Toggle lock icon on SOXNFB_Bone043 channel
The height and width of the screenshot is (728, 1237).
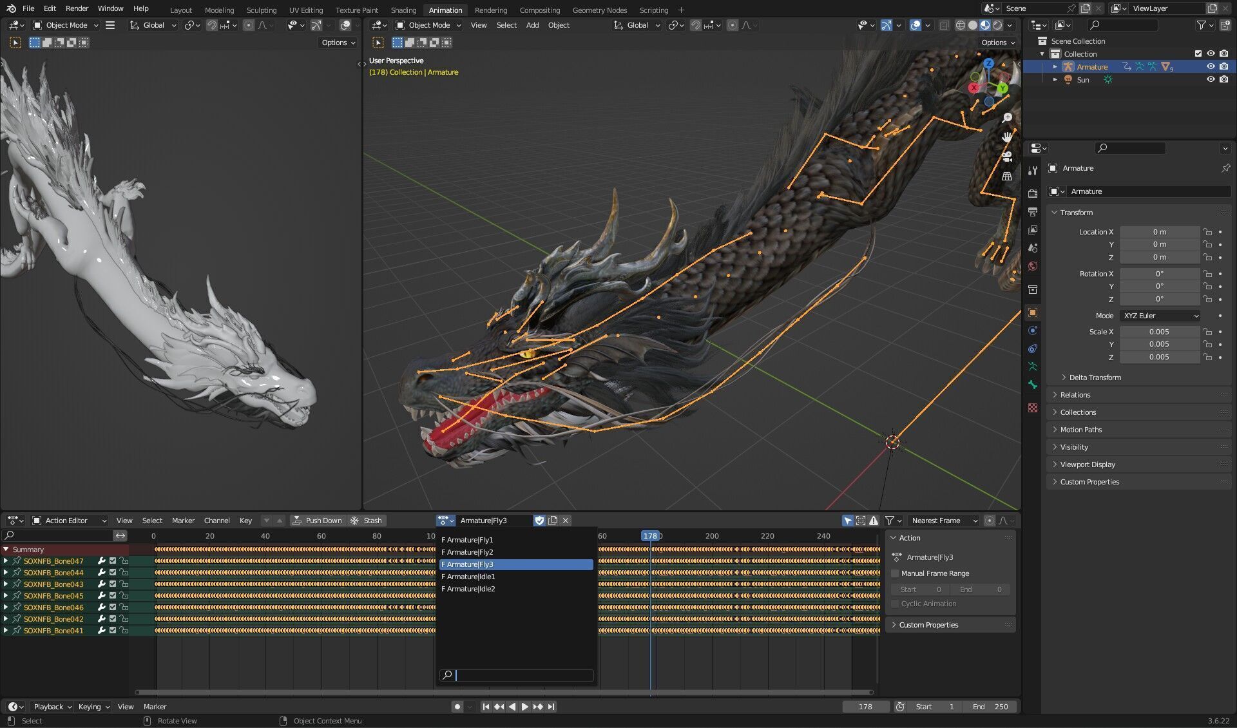[x=124, y=584]
